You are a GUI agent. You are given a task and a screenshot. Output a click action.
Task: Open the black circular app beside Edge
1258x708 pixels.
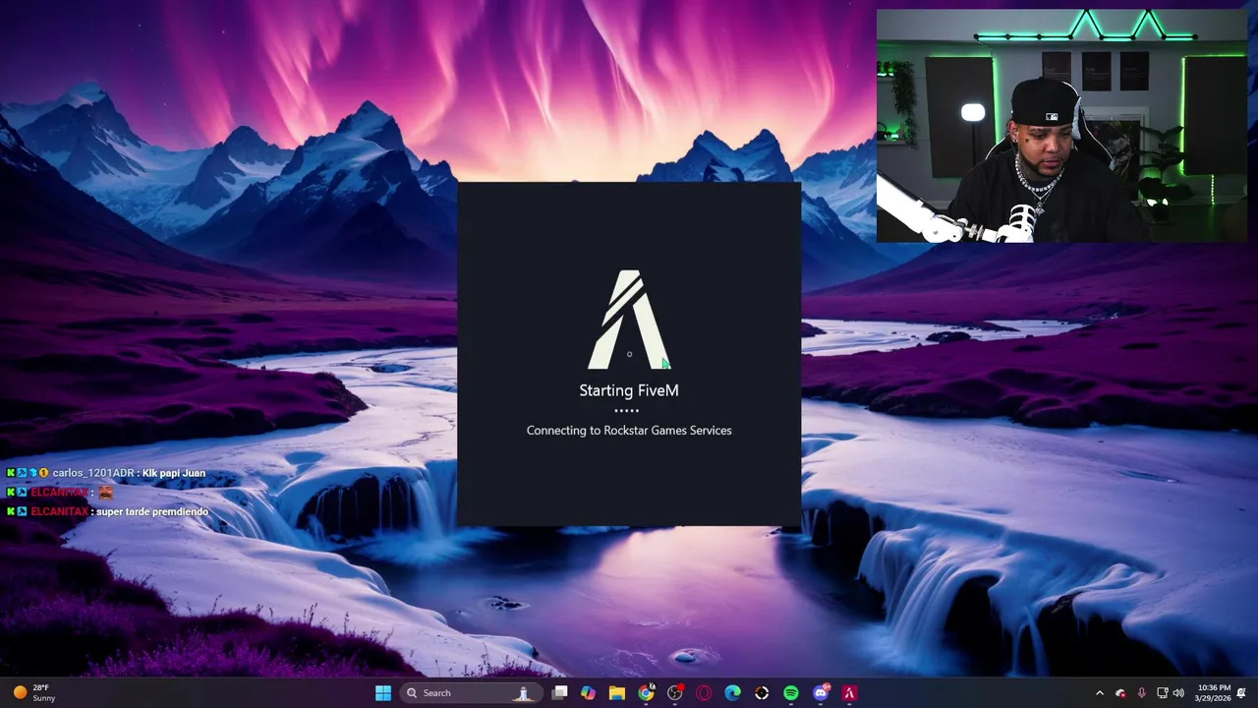pyautogui.click(x=762, y=693)
